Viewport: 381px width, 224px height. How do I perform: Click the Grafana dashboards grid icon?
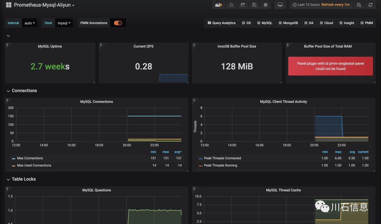[x=8, y=5]
